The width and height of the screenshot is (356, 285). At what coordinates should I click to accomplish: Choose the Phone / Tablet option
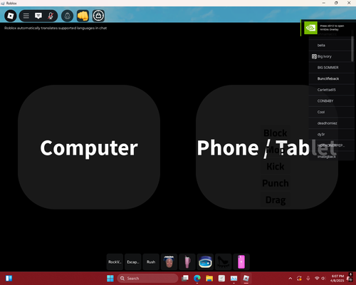[x=267, y=147]
